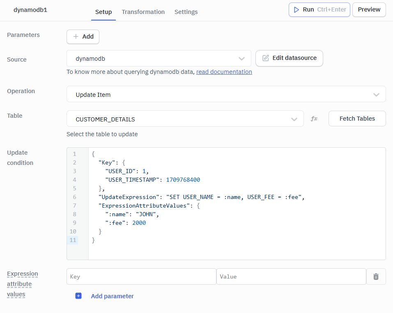
Task: Open the read documentation link
Action: click(224, 72)
